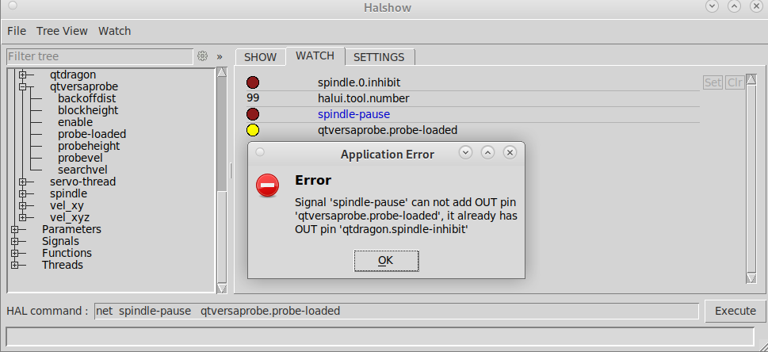This screenshot has width=768, height=352.
Task: Click the yellow LED for qtversaprobe.probe-loaded
Action: click(x=253, y=130)
